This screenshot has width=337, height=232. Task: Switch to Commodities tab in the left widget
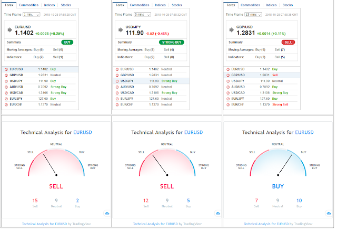click(28, 5)
